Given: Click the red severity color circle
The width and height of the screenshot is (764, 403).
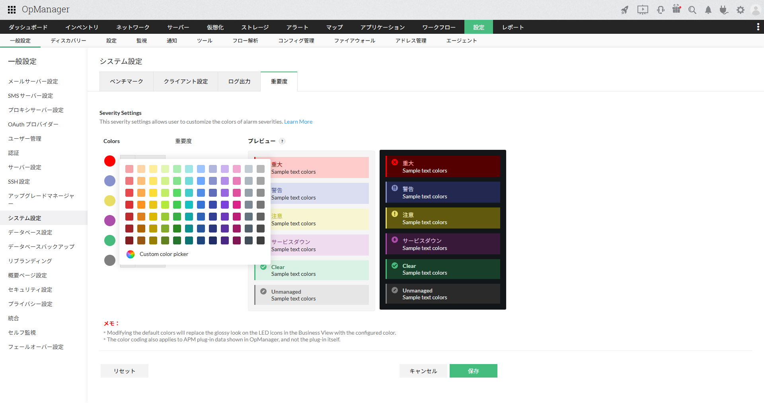Looking at the screenshot, I should click(x=110, y=161).
